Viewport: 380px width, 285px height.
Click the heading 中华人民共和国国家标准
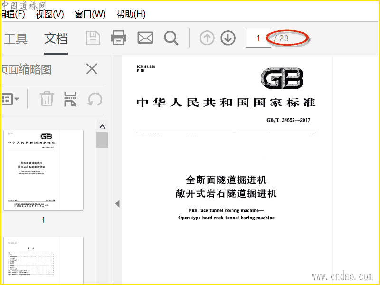[x=226, y=103]
